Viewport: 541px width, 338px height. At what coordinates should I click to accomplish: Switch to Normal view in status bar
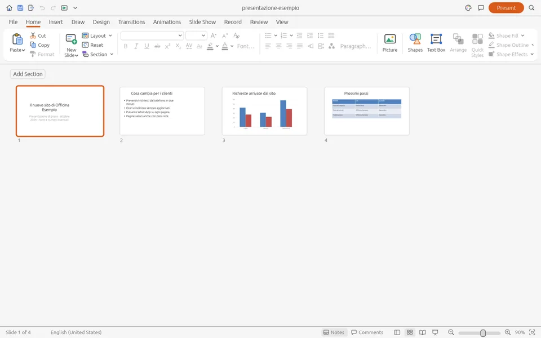[x=397, y=332]
